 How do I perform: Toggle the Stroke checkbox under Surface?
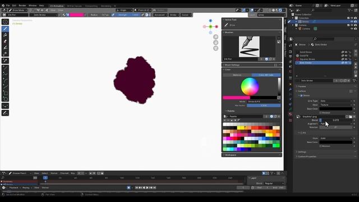[x=301, y=95]
